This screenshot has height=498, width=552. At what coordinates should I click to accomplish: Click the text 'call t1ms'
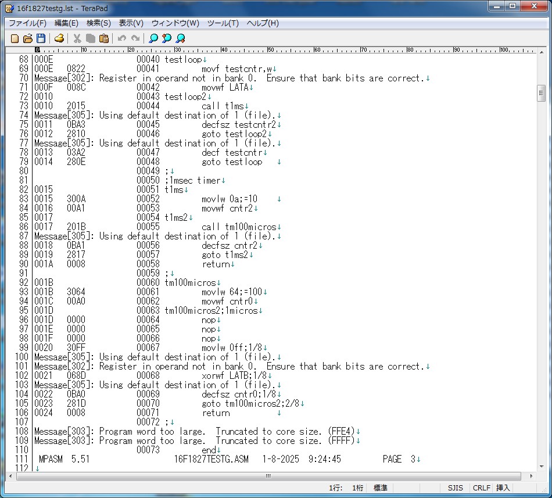click(x=223, y=106)
